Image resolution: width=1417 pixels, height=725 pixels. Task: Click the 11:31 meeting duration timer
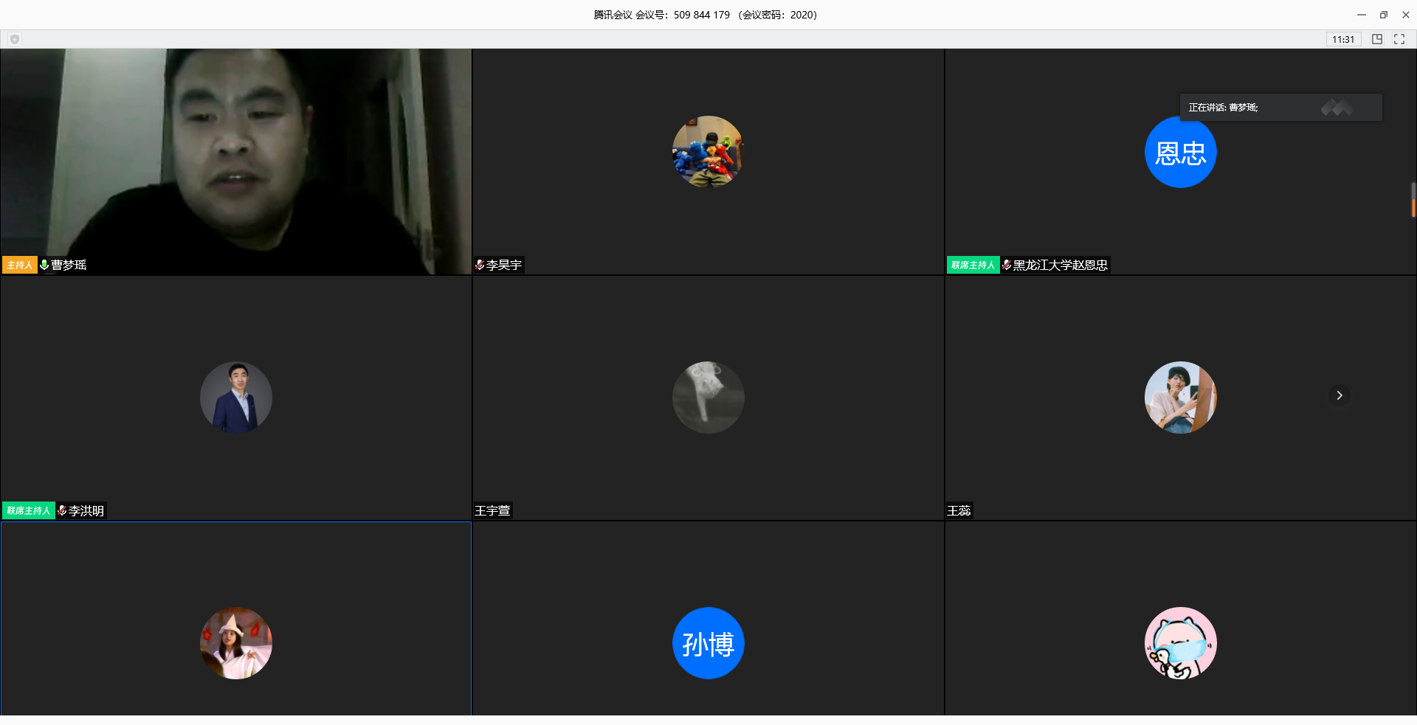[1343, 39]
